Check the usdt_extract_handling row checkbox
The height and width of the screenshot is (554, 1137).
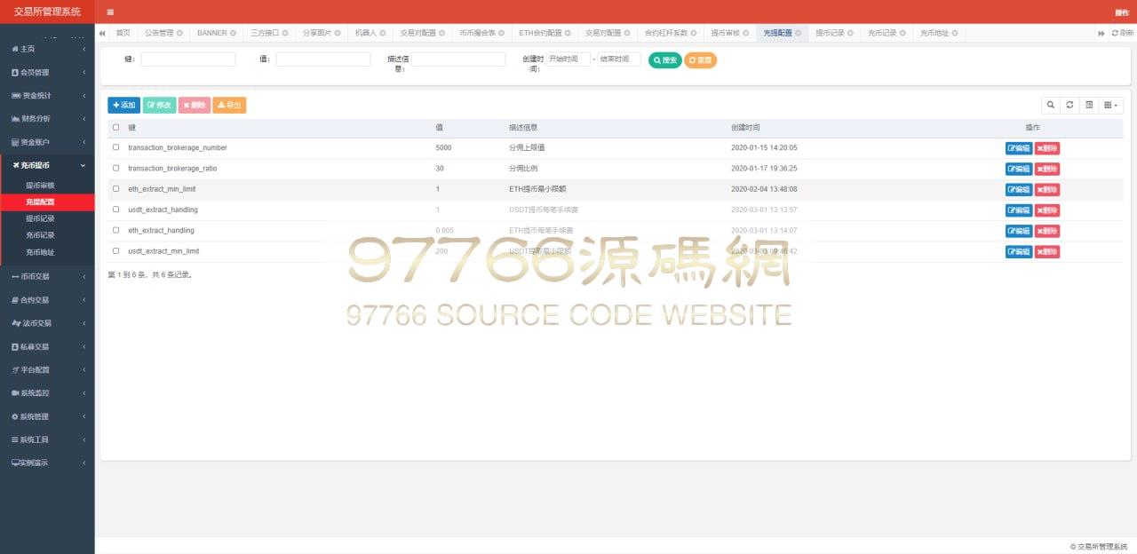[115, 210]
